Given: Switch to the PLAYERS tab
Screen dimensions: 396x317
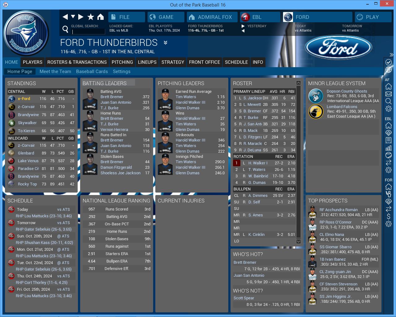Looking at the screenshot, I should (32, 62).
